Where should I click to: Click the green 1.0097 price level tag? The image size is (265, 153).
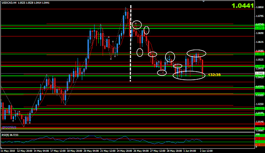260,129
